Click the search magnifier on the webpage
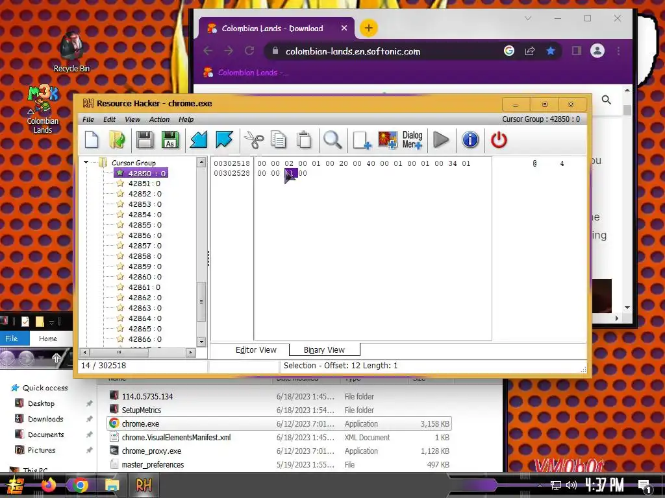Screen dimensions: 665x498 pos(607,100)
